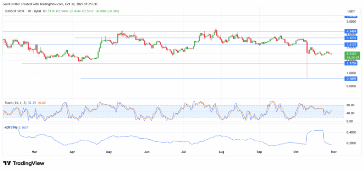This screenshot has width=364, height=171.
Task: Click the Aug label on time axis
Action: pyautogui.click(x=221, y=152)
